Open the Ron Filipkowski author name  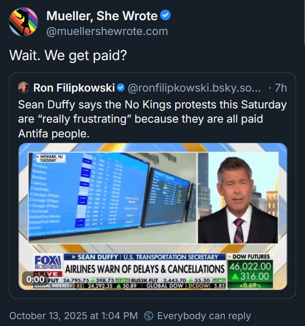click(74, 88)
